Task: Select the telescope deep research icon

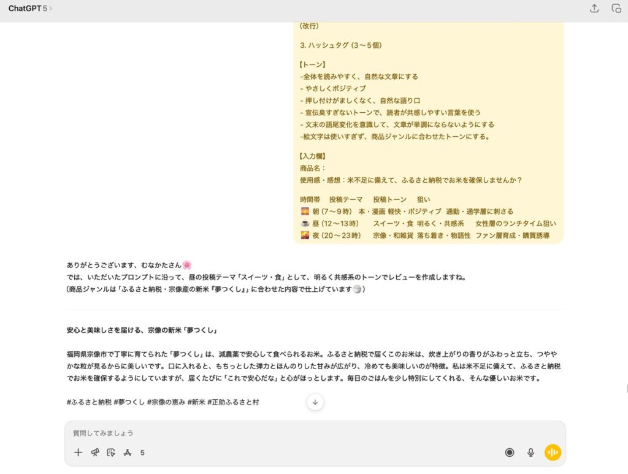Action: click(x=94, y=453)
